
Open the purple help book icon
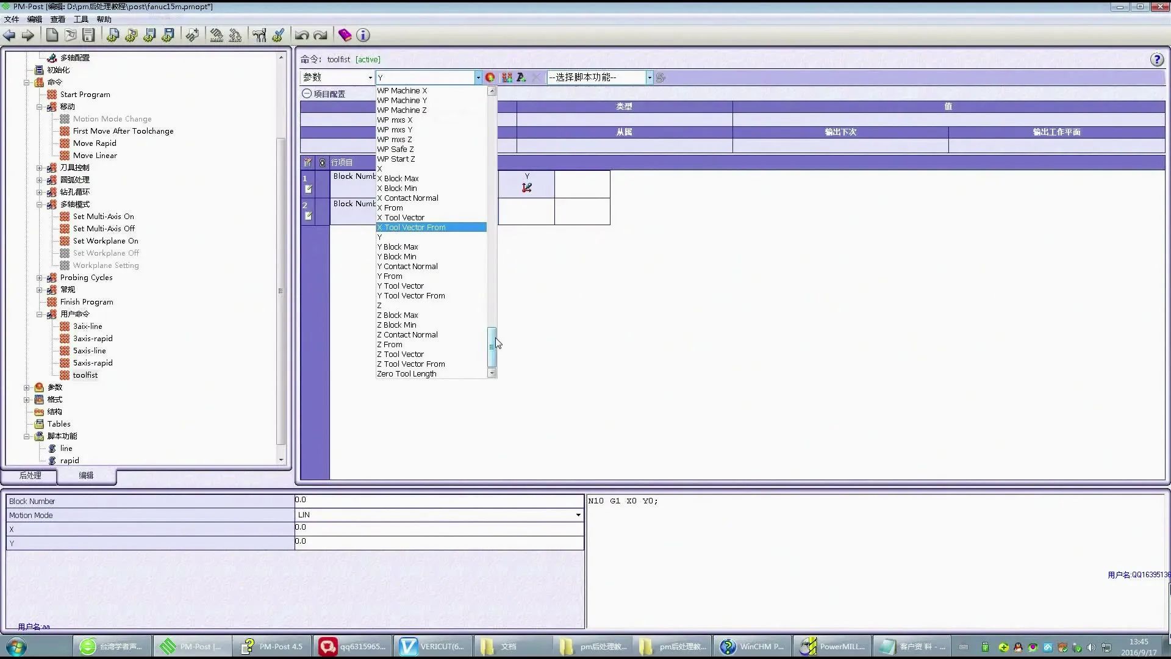coord(345,35)
